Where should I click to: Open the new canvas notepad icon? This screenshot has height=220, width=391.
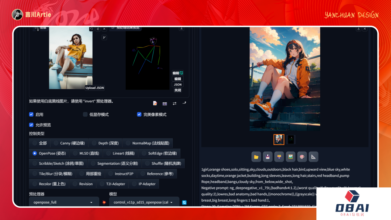point(155,103)
